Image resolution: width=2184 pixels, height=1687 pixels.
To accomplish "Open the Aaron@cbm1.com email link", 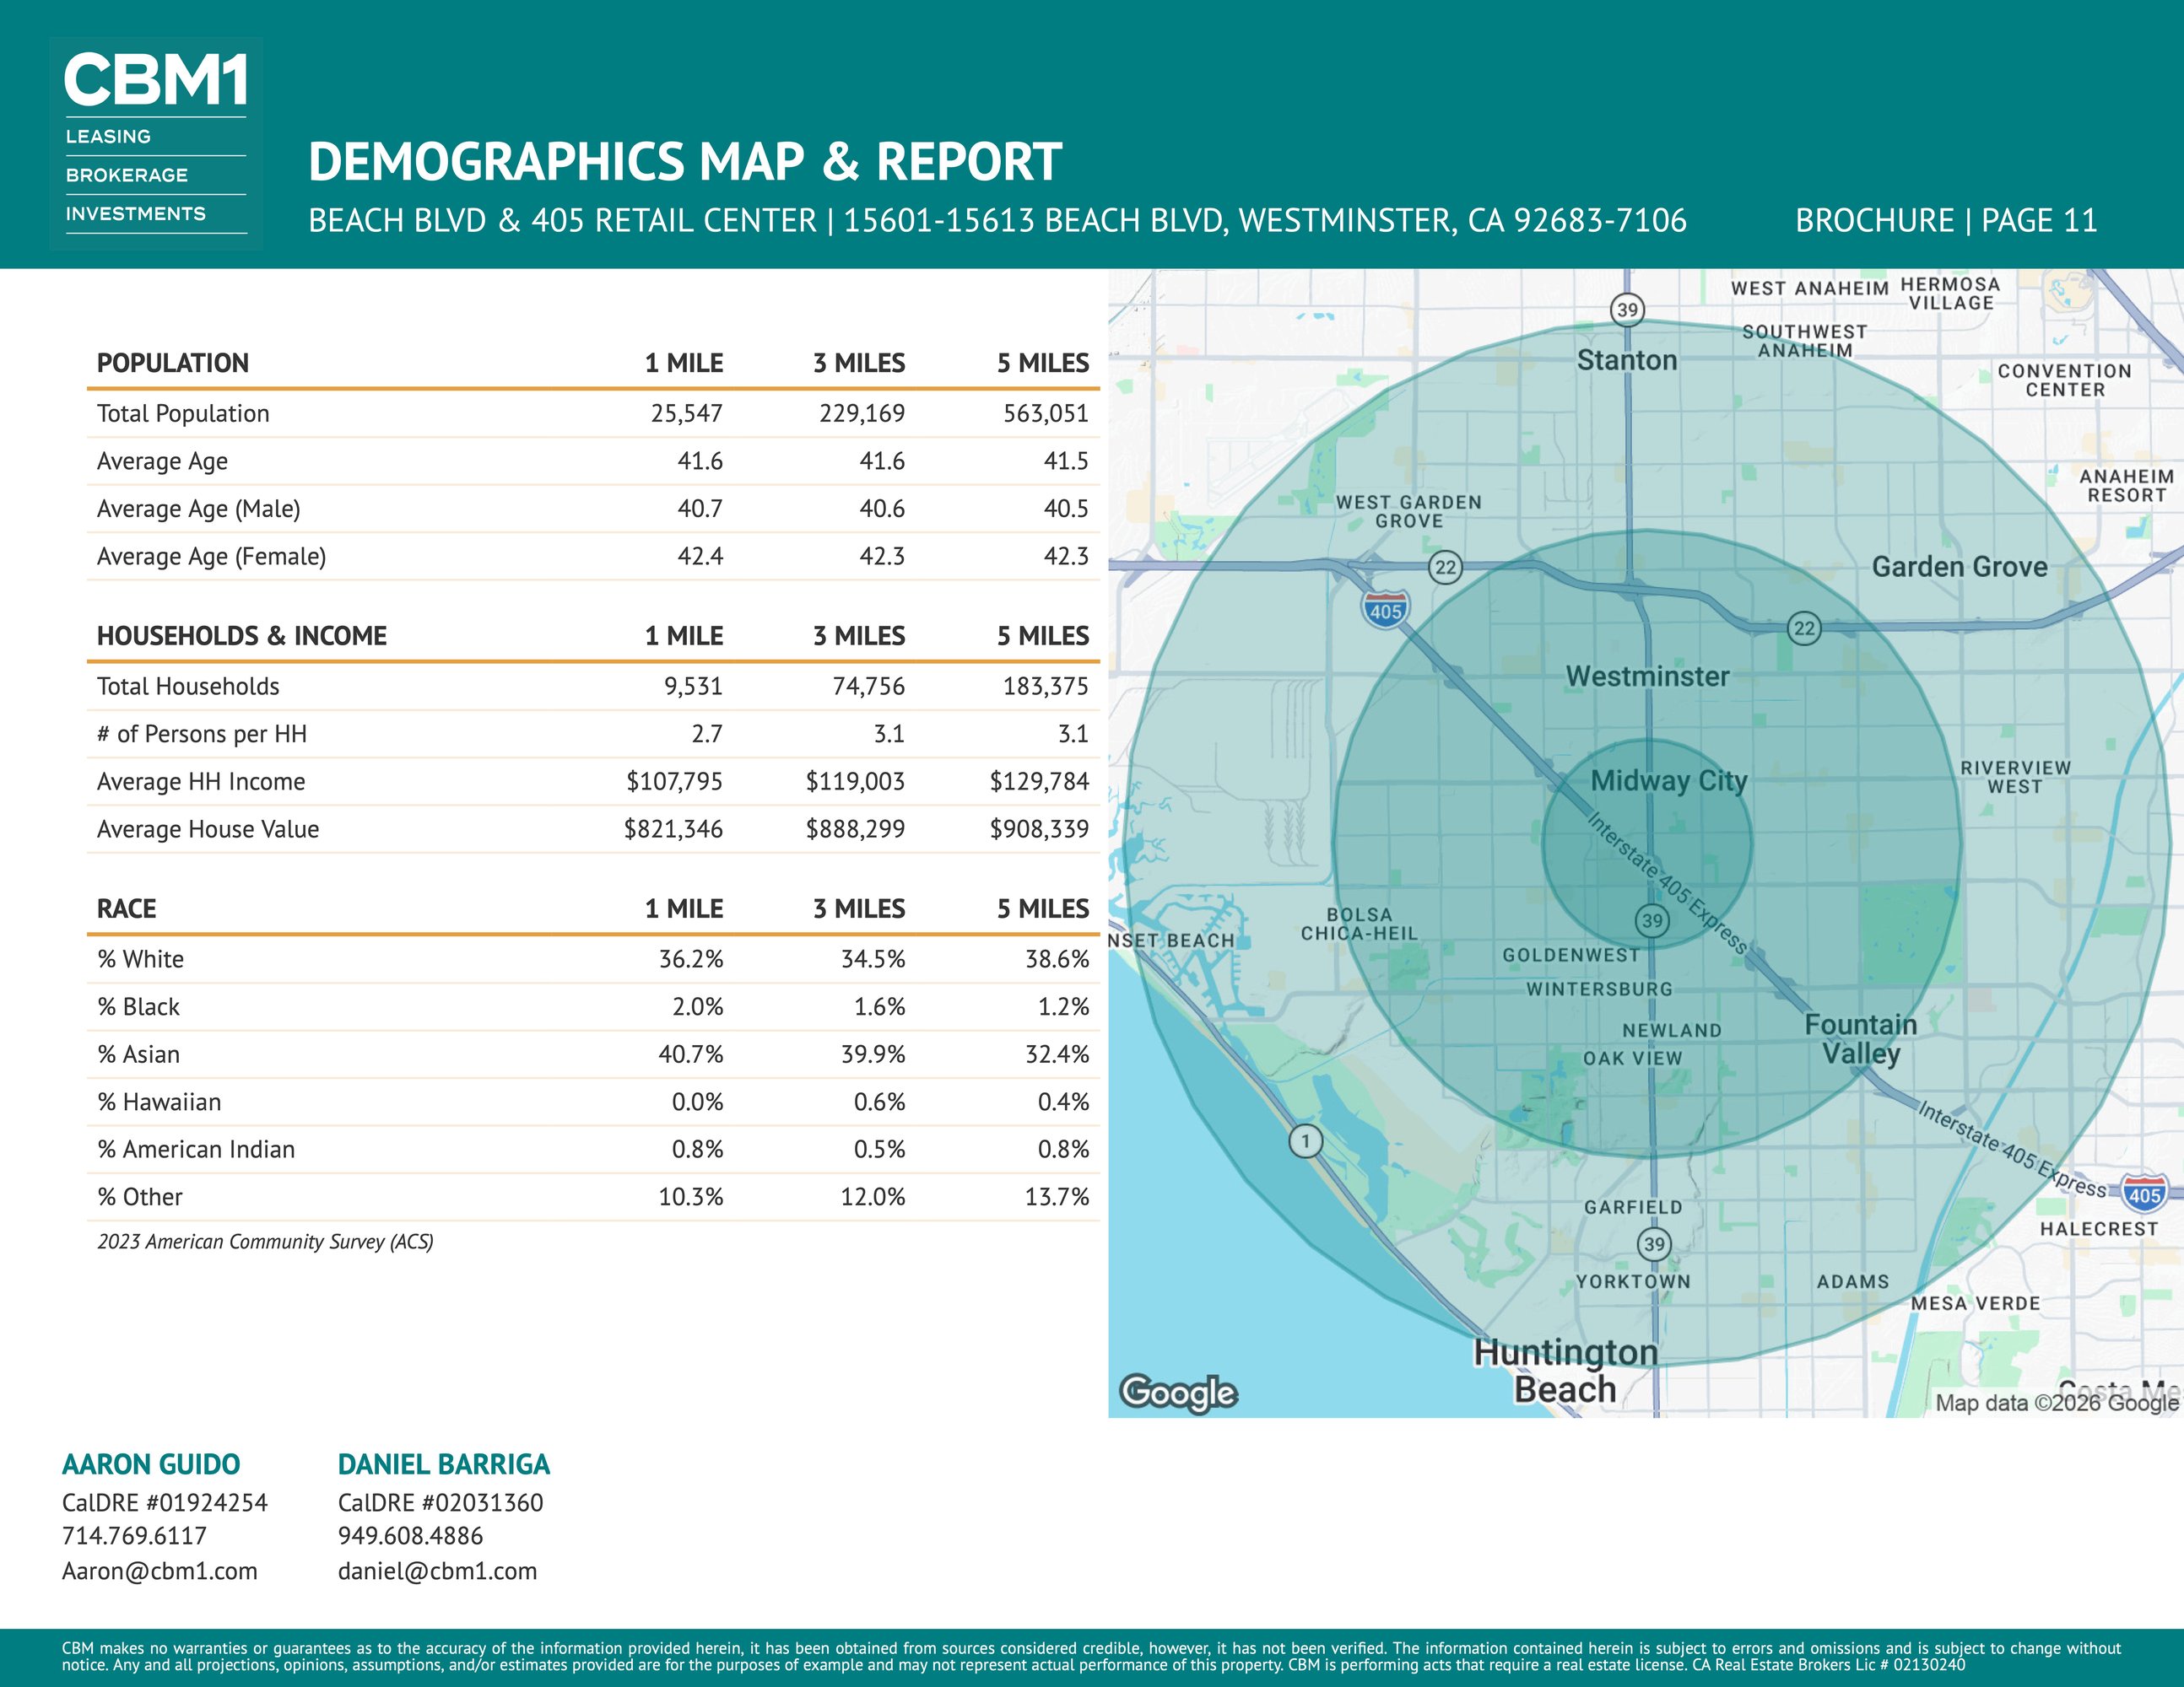I will [x=160, y=1571].
